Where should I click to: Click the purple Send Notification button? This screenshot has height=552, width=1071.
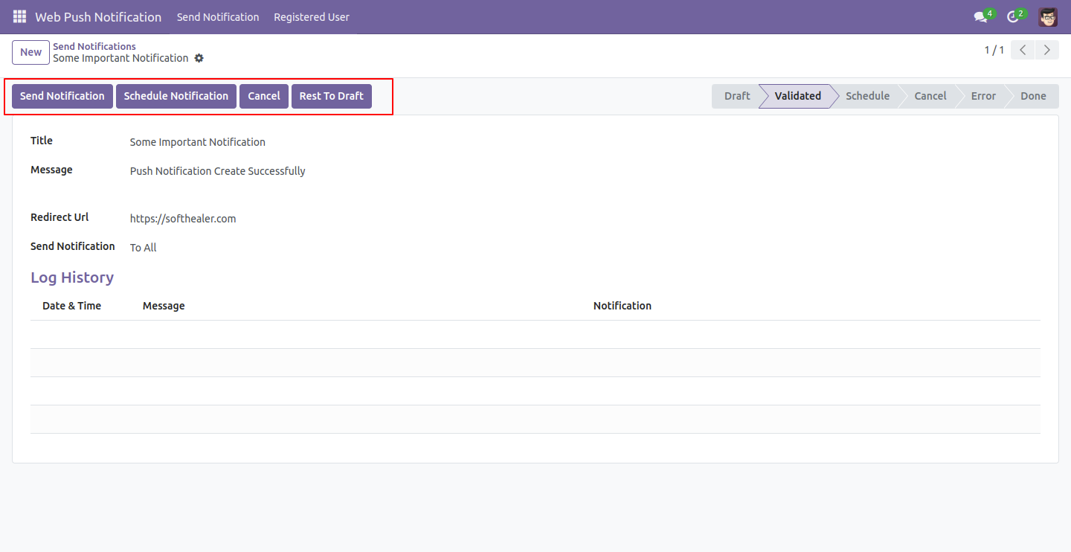tap(62, 96)
